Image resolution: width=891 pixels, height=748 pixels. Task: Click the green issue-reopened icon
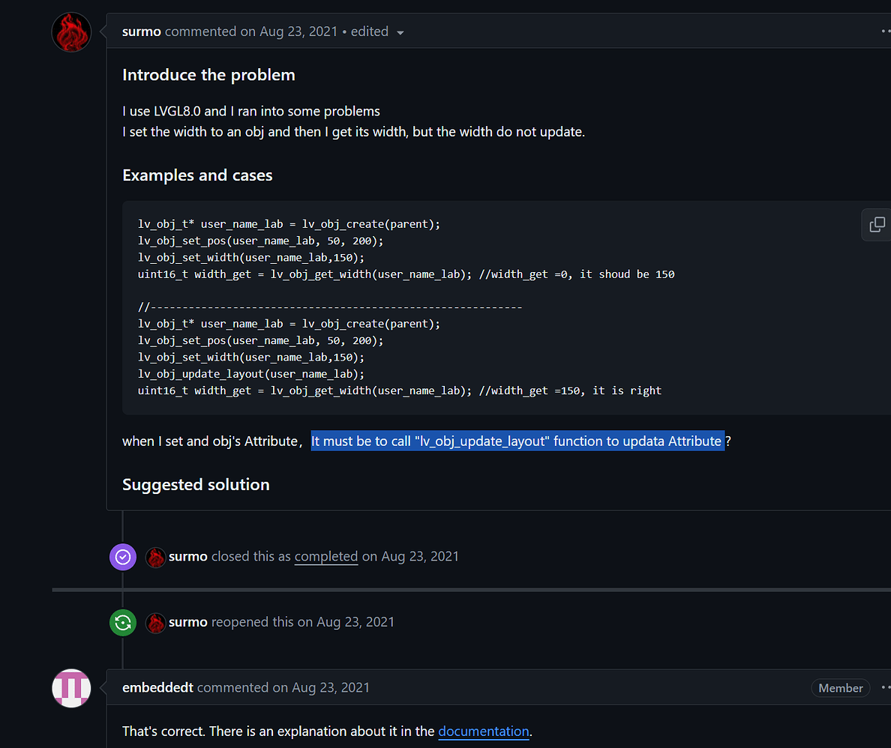122,622
